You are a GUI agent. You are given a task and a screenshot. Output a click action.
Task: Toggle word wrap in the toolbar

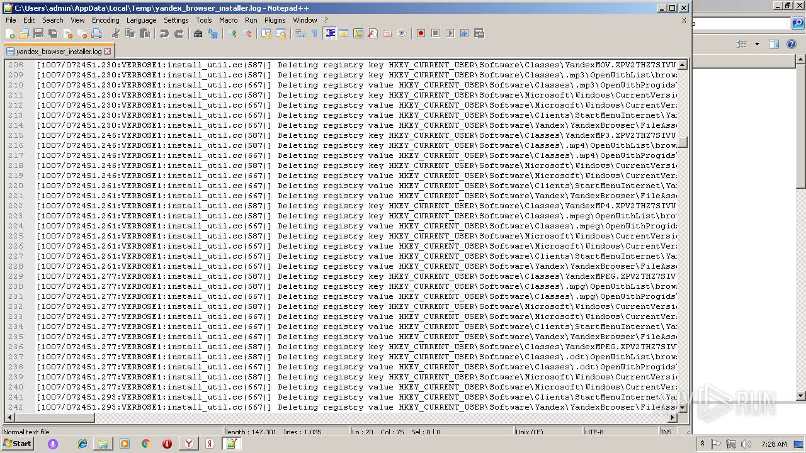click(x=300, y=33)
